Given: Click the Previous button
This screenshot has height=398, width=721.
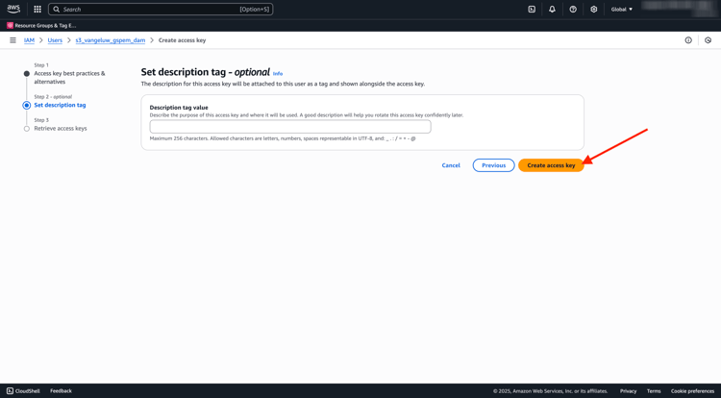Looking at the screenshot, I should point(493,165).
